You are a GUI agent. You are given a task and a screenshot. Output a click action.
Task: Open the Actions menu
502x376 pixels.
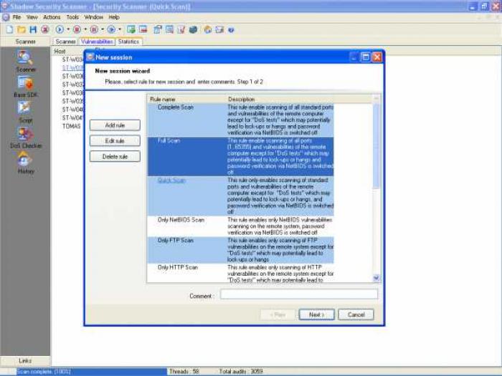(x=52, y=17)
